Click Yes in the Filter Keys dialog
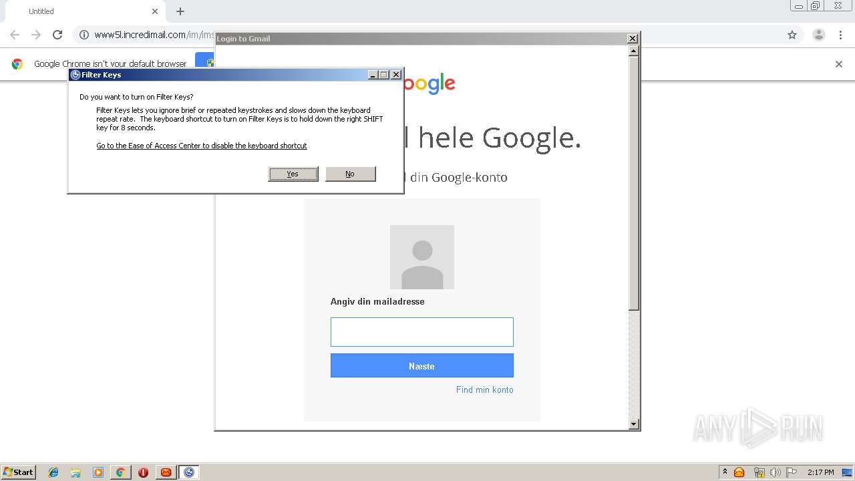This screenshot has width=855, height=481. tap(293, 174)
